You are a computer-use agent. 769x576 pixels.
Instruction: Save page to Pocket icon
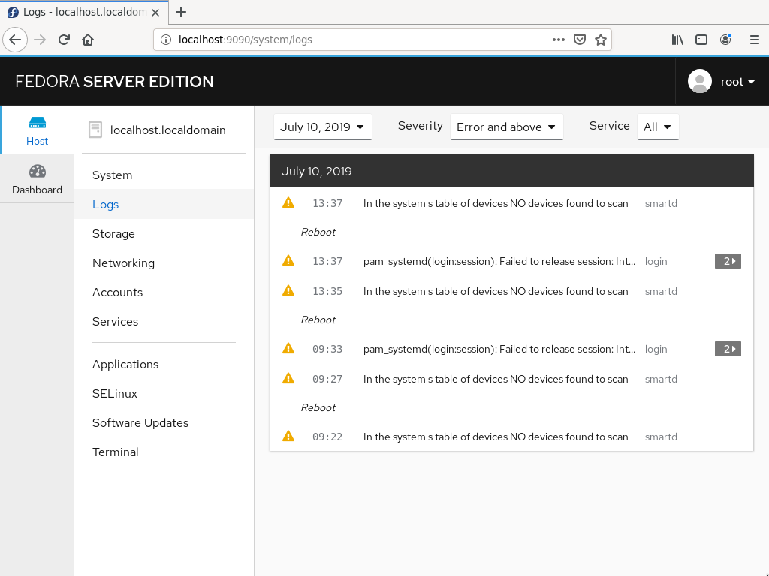pos(580,40)
